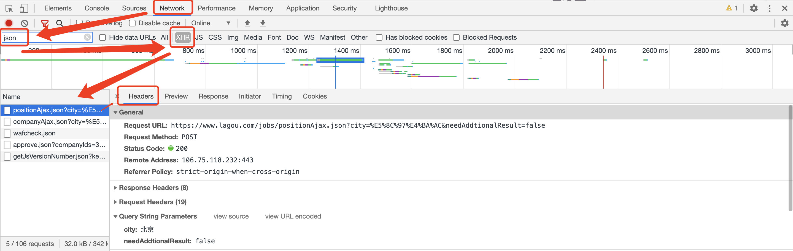Clear the json filter text
Screen dimensions: 793x251
pyautogui.click(x=87, y=37)
